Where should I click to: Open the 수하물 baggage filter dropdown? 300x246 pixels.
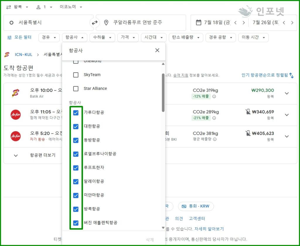pos(102,37)
